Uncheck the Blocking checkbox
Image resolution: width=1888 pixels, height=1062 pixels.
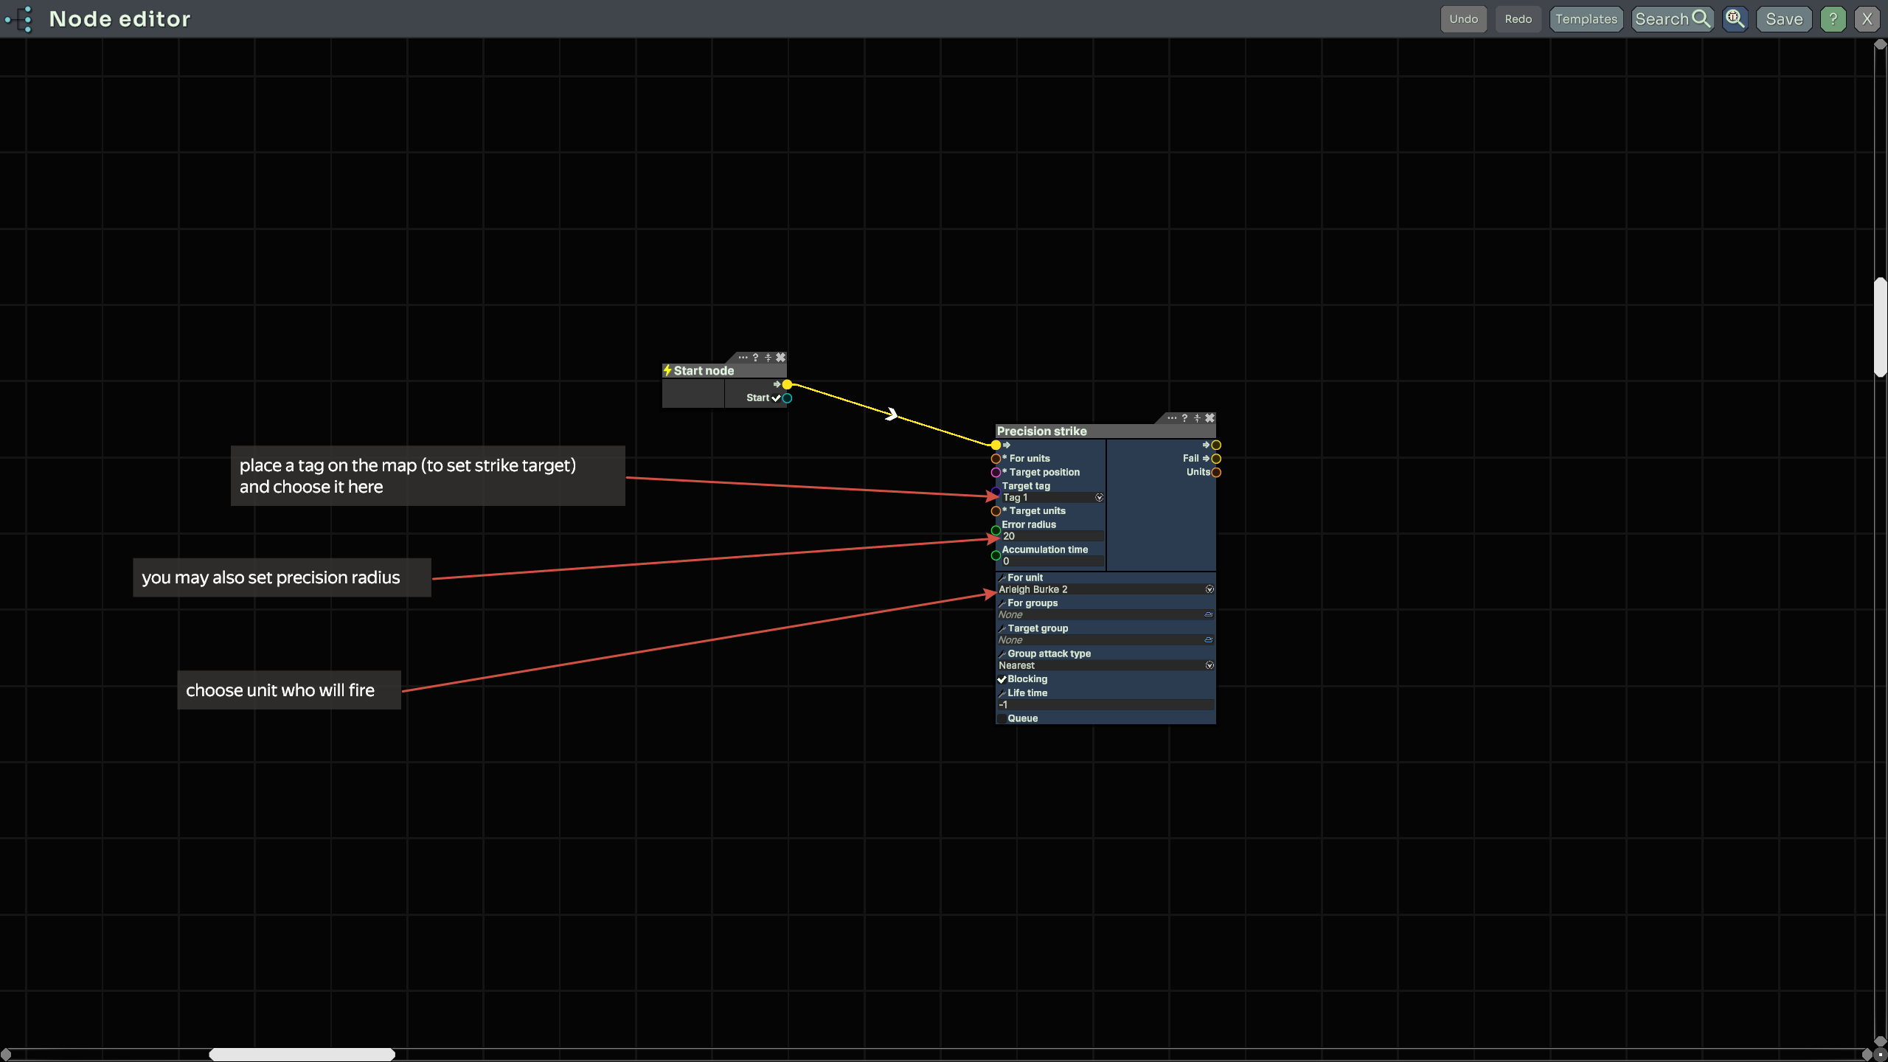[1002, 679]
